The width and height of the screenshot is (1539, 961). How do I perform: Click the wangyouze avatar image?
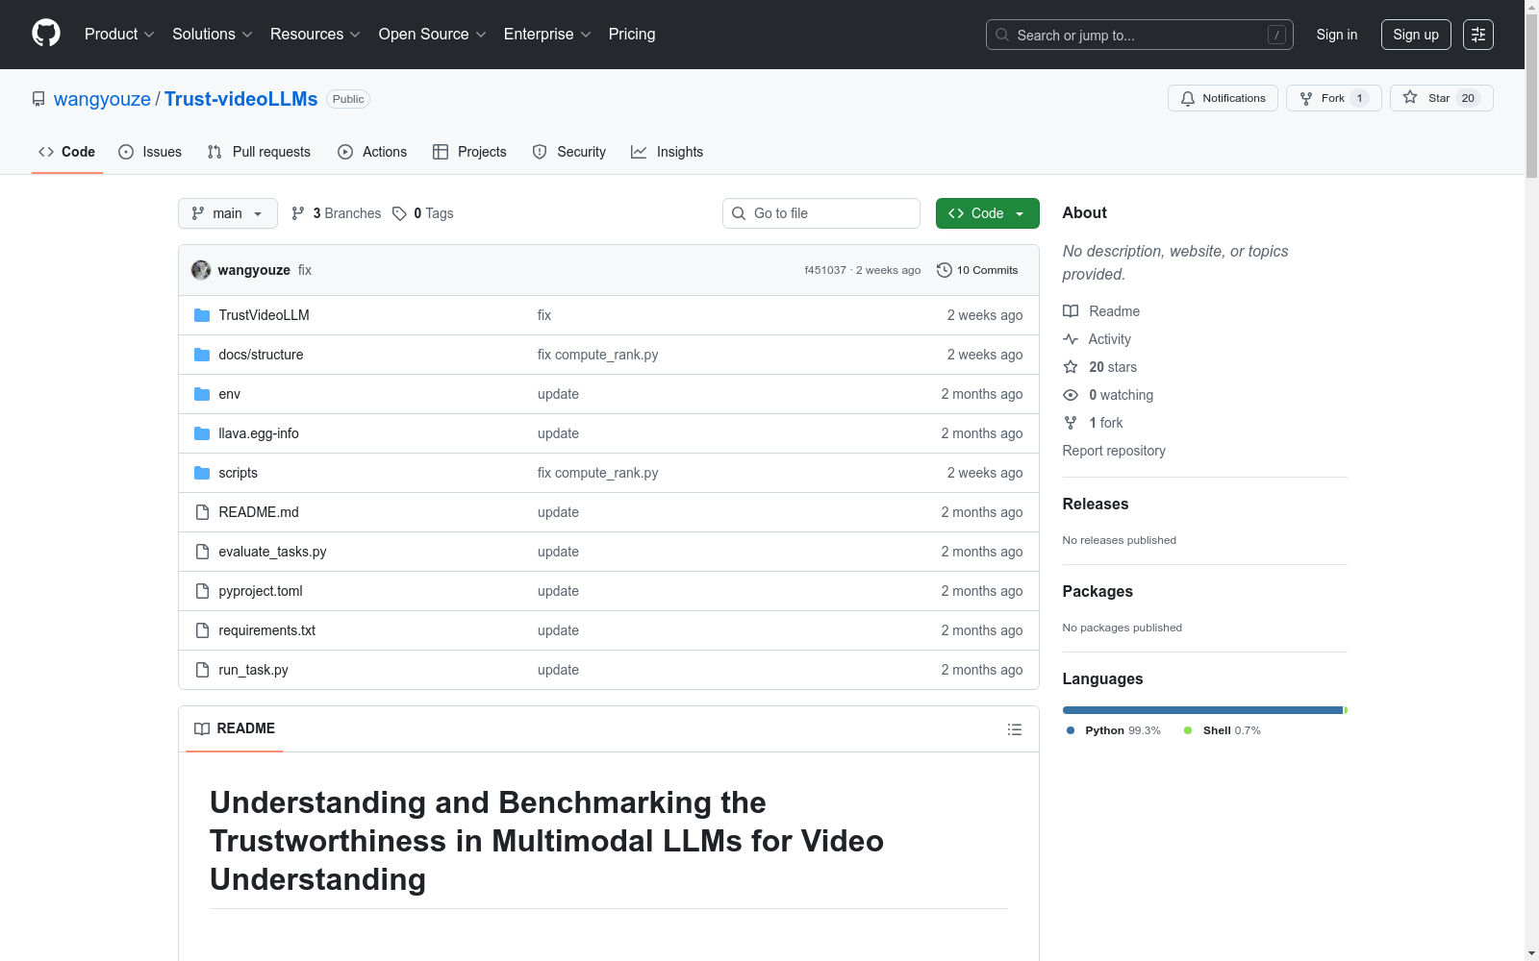[x=201, y=270]
